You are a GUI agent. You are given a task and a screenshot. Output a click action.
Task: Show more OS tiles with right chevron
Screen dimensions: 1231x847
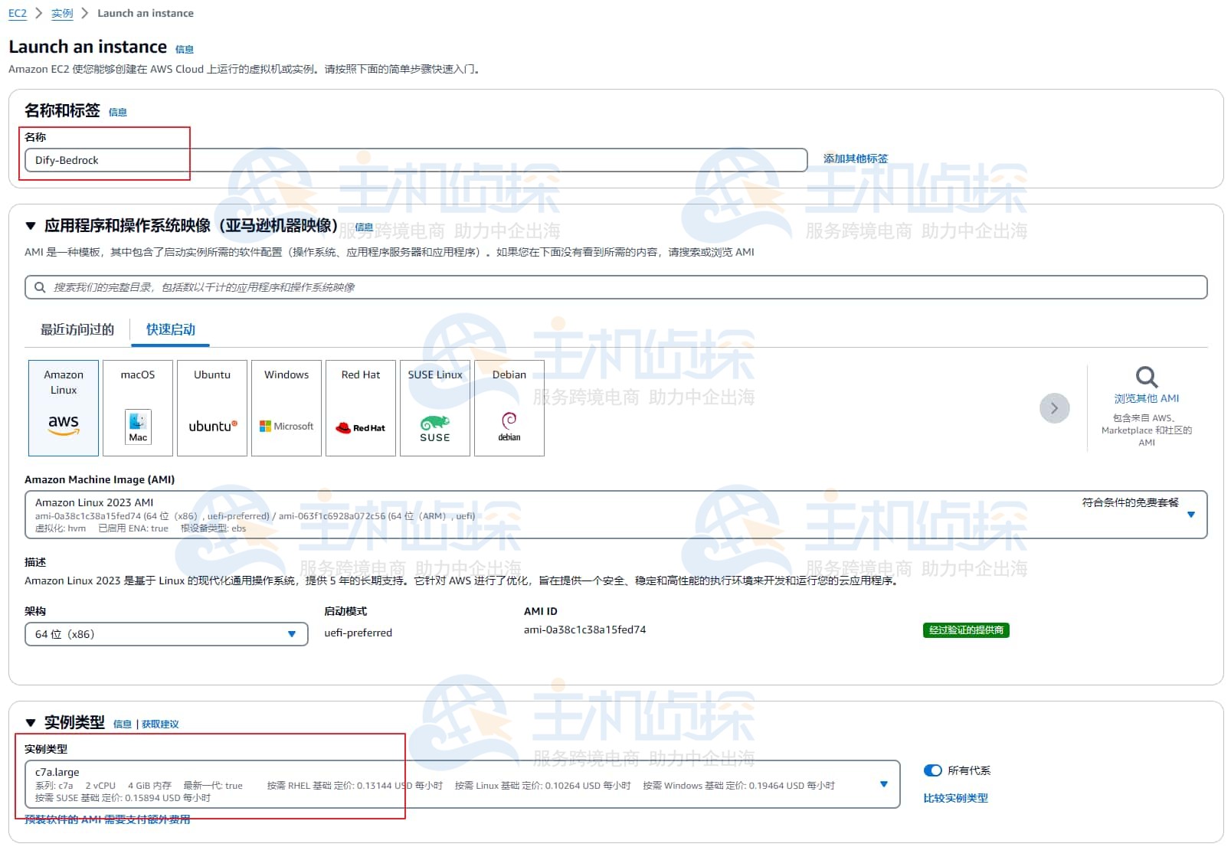[1054, 408]
